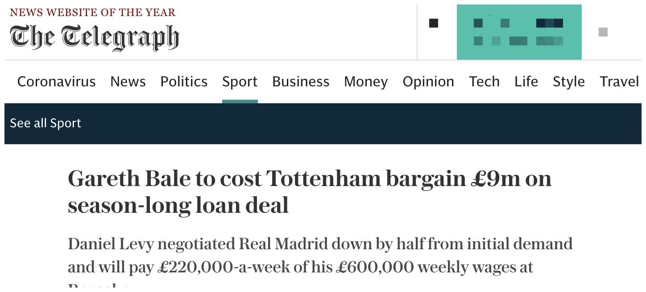This screenshot has height=292, width=646.
Task: Click the teal underline beneath Sport
Action: [x=240, y=101]
